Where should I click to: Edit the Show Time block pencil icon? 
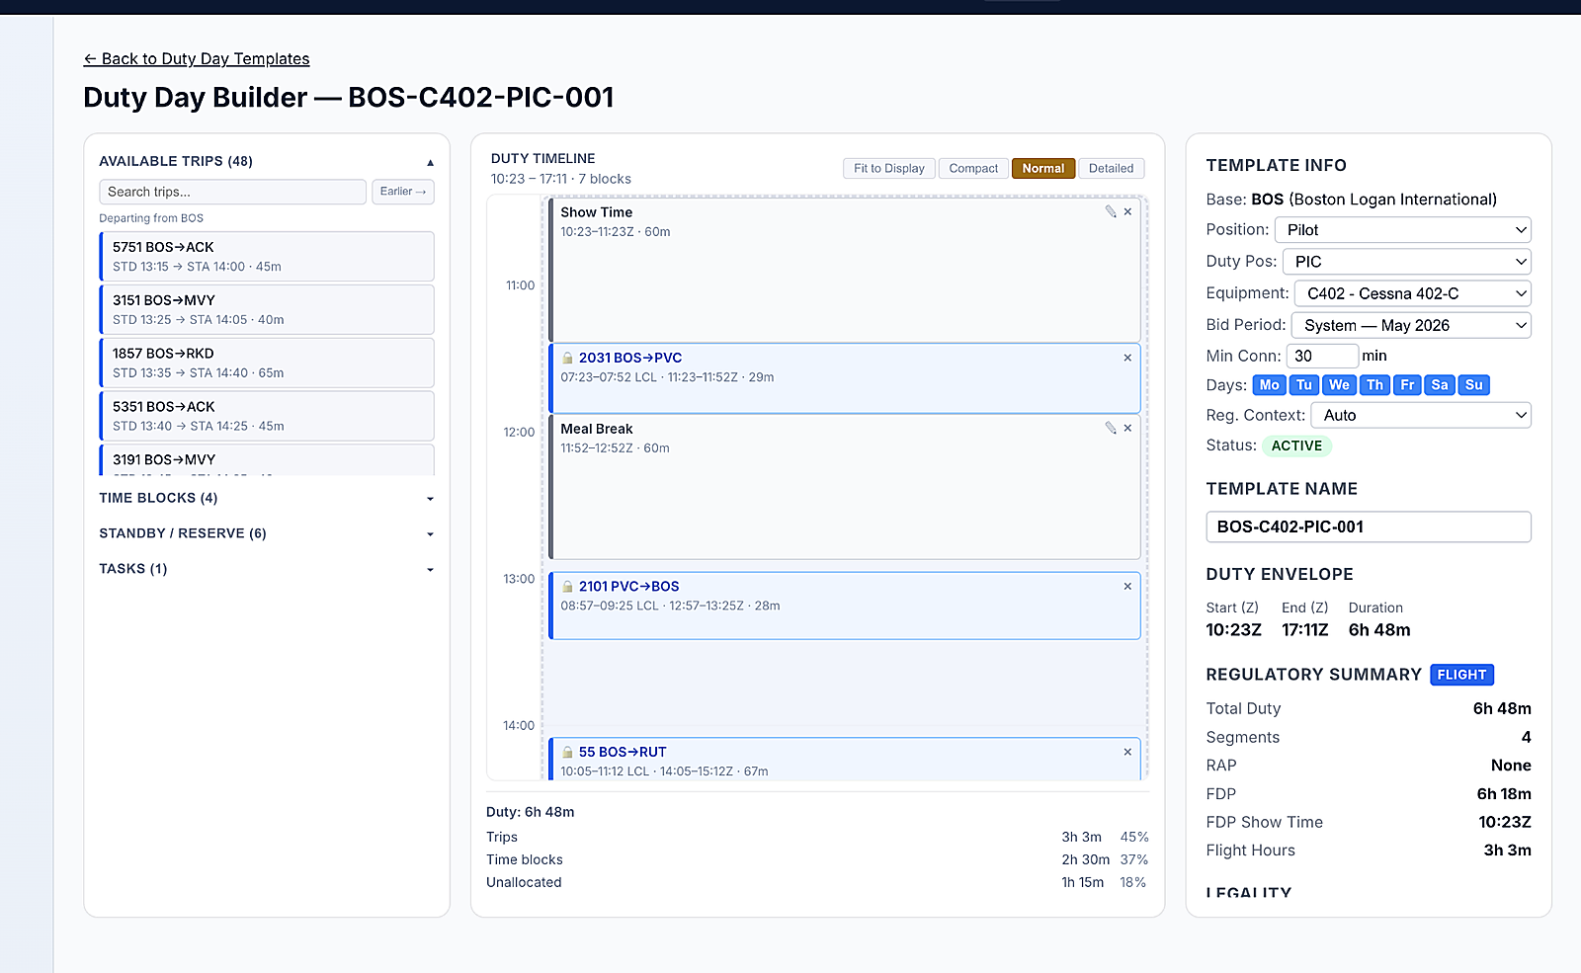pyautogui.click(x=1111, y=211)
